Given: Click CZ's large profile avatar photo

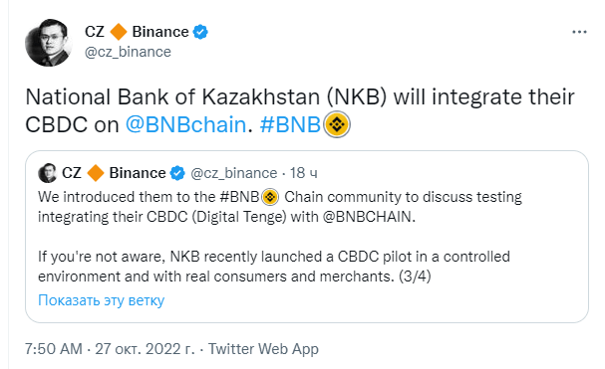Looking at the screenshot, I should click(x=49, y=43).
